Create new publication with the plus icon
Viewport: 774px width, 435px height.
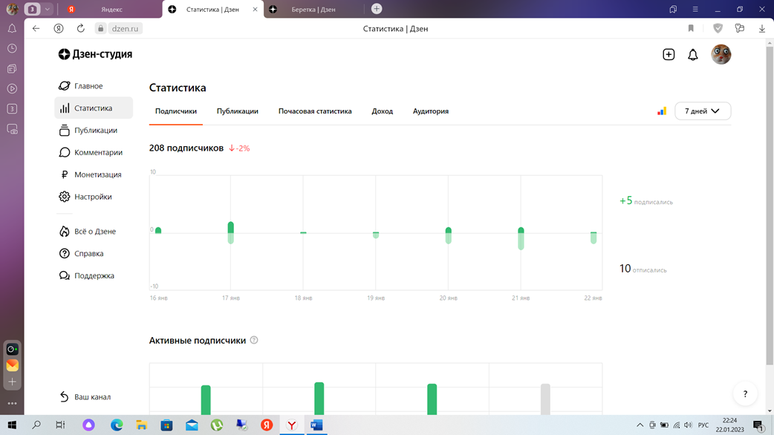tap(669, 54)
